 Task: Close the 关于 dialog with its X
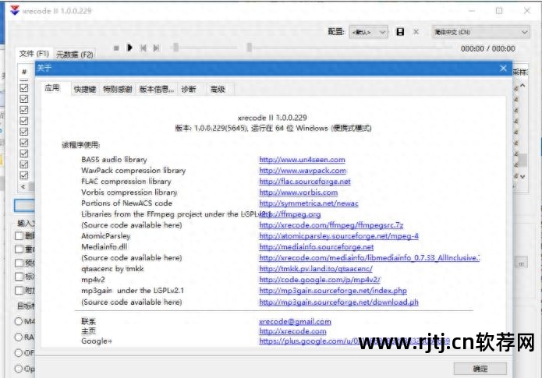[x=503, y=68]
